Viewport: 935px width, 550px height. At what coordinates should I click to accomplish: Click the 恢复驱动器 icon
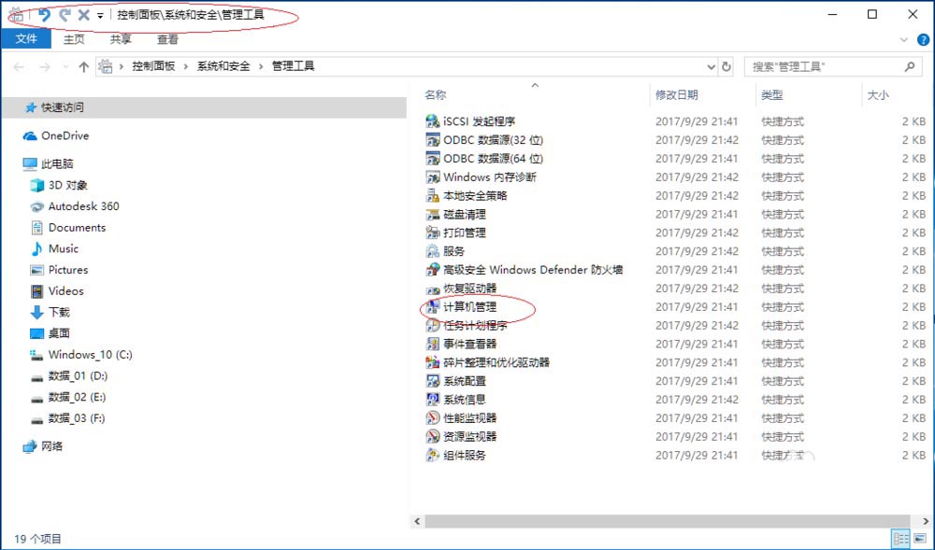pyautogui.click(x=432, y=289)
